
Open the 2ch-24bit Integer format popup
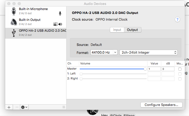(x=148, y=52)
